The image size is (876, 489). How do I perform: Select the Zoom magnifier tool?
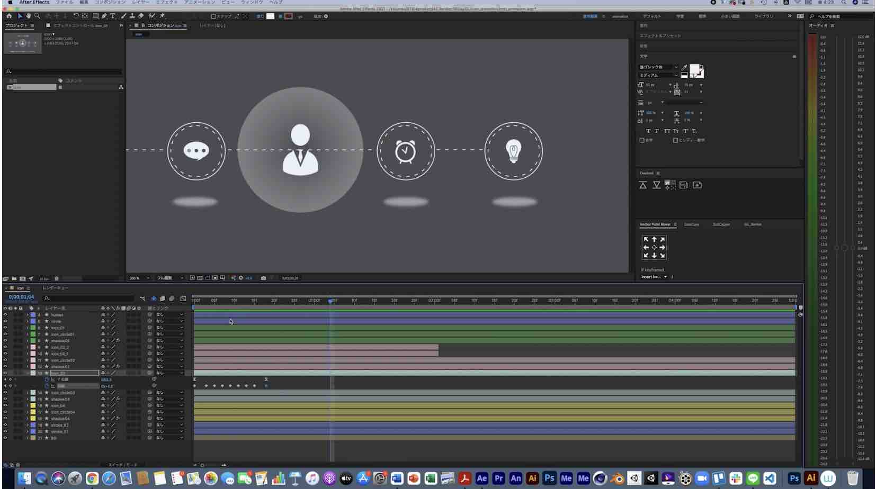pos(37,16)
